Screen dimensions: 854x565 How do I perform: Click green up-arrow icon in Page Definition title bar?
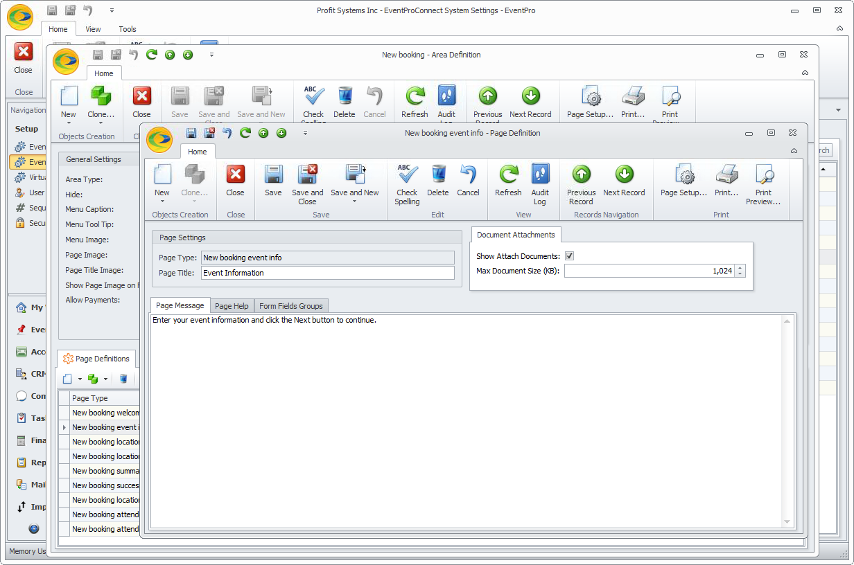click(263, 133)
